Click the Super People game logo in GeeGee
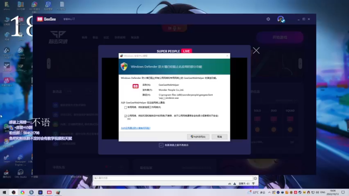This screenshot has height=196, width=349. coord(58,37)
